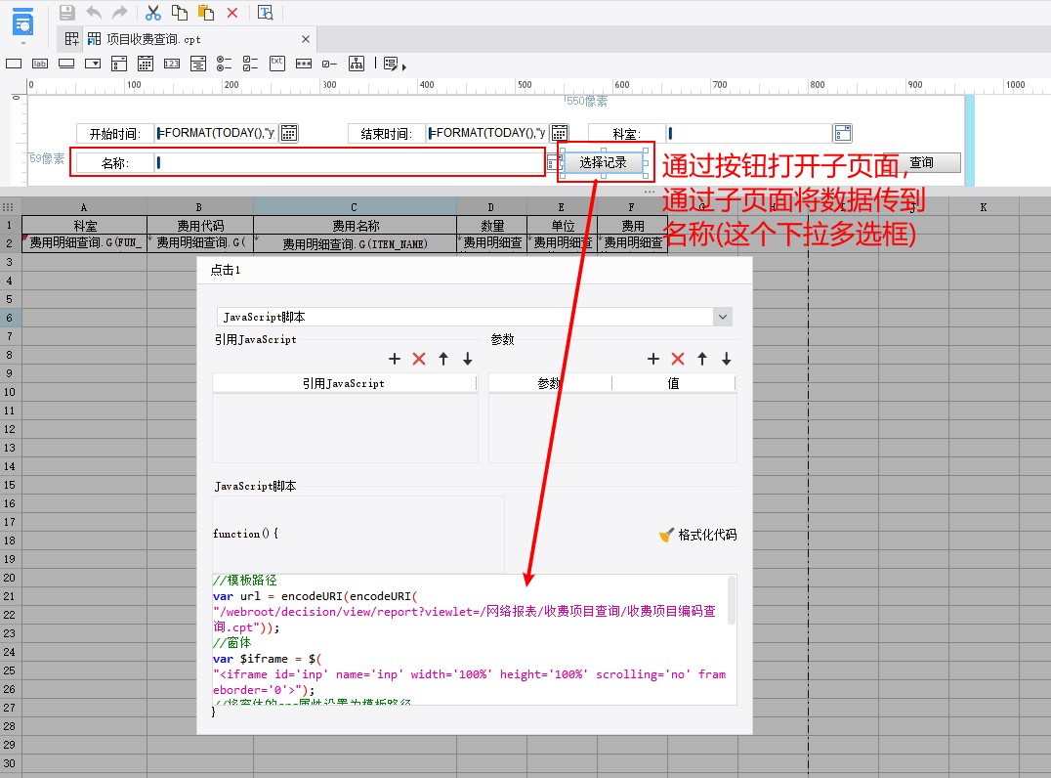Viewport: 1051px width, 778px height.
Task: Delete the selection with the red X
Action: (232, 12)
